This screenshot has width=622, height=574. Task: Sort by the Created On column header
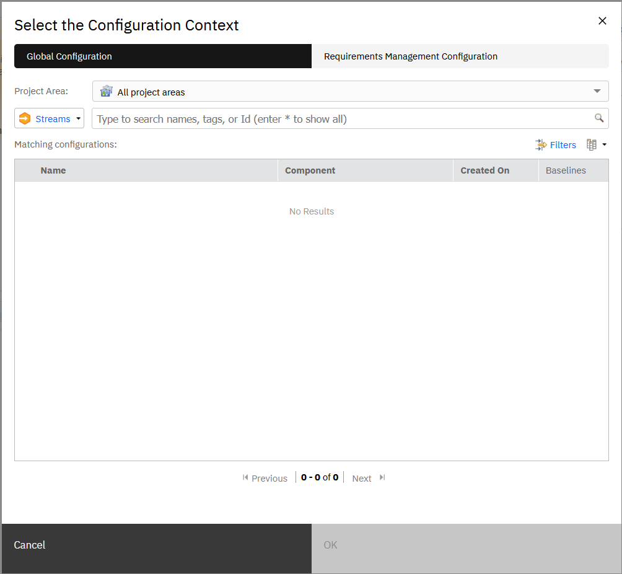point(484,170)
